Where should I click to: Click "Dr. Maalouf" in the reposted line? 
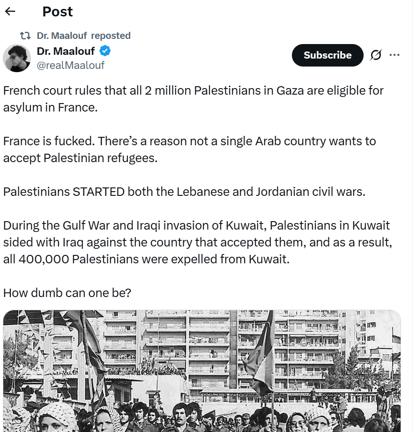[x=62, y=36]
